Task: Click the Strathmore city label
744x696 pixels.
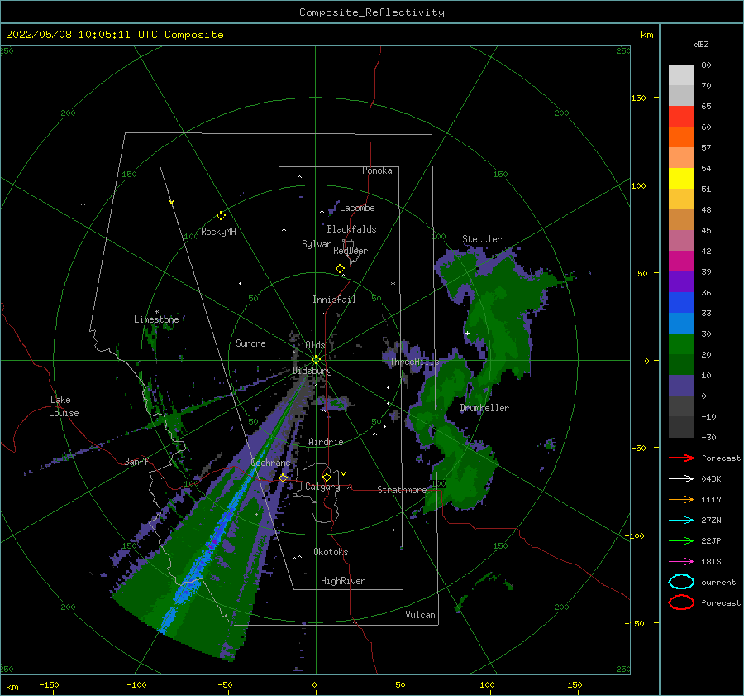Action: [402, 490]
